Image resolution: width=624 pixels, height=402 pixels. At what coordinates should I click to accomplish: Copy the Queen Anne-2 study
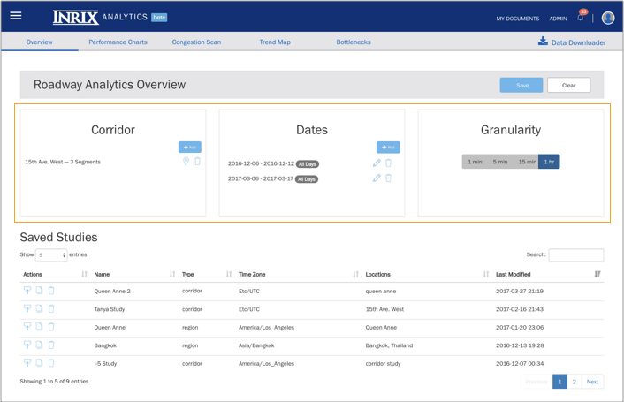tap(39, 291)
